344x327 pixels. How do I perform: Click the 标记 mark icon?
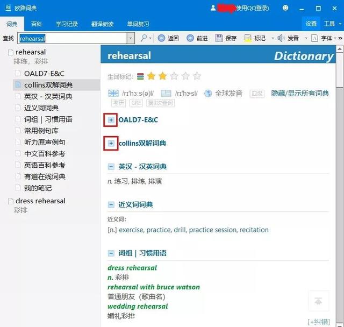point(248,38)
